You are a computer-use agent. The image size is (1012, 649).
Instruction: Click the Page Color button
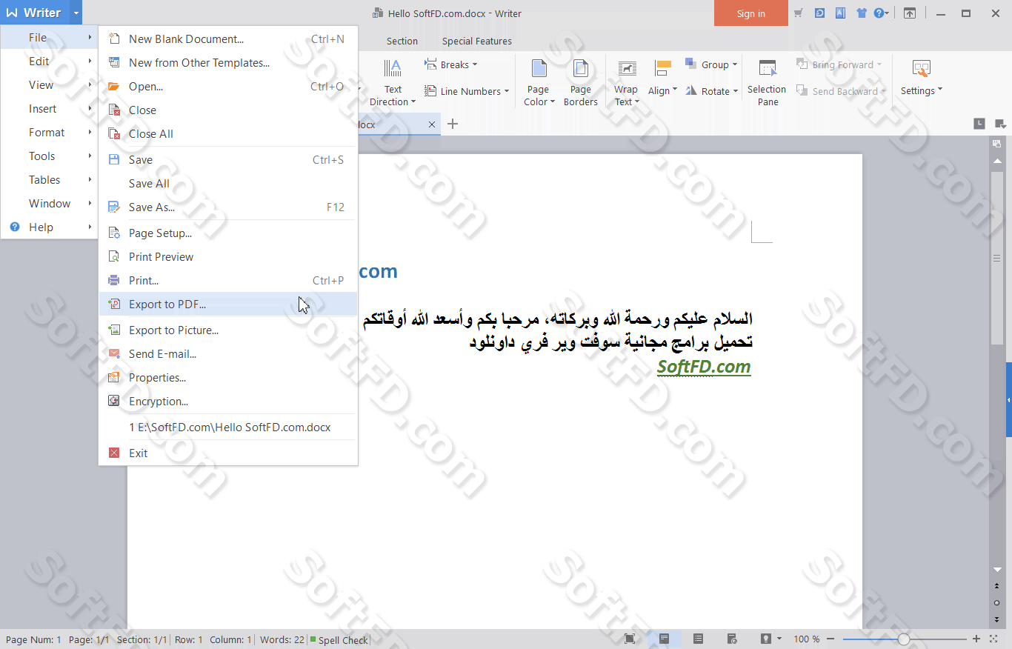coord(539,83)
